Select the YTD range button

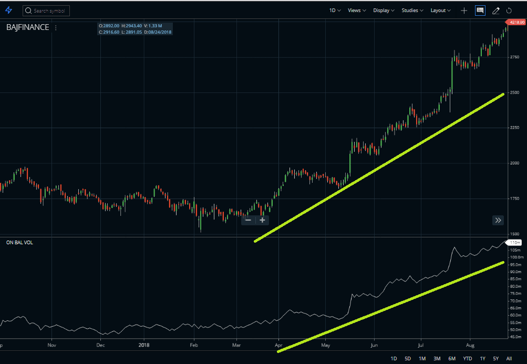[x=468, y=359]
